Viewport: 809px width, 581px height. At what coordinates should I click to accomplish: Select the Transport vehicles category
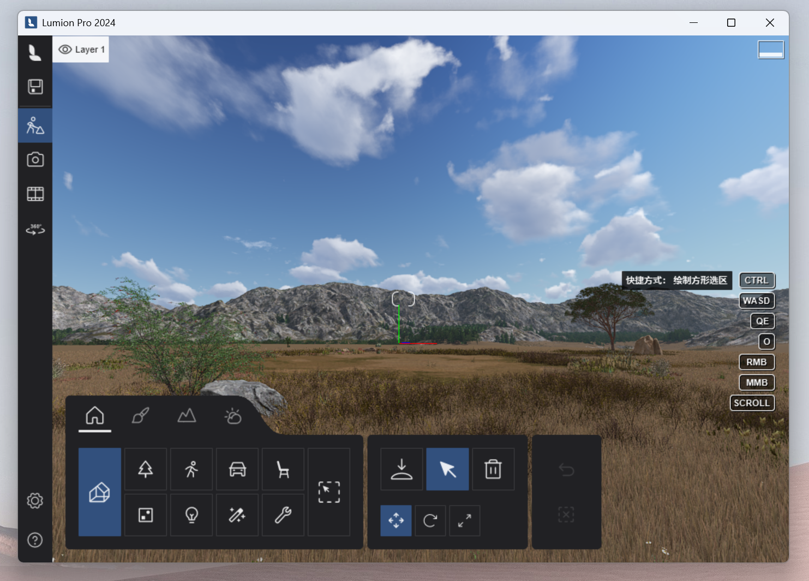pyautogui.click(x=237, y=469)
